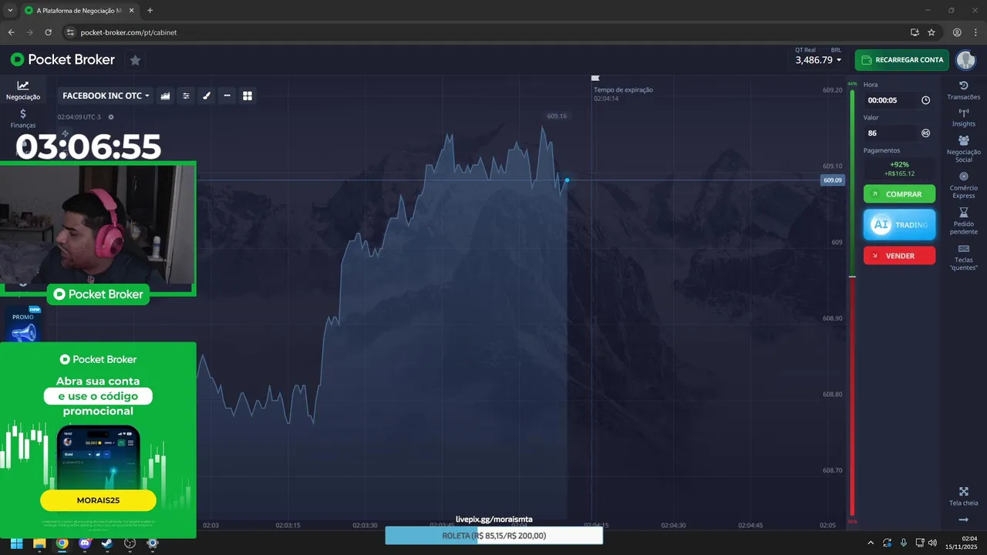The width and height of the screenshot is (987, 555).
Task: Click the COMPRAR buy button
Action: tap(899, 194)
